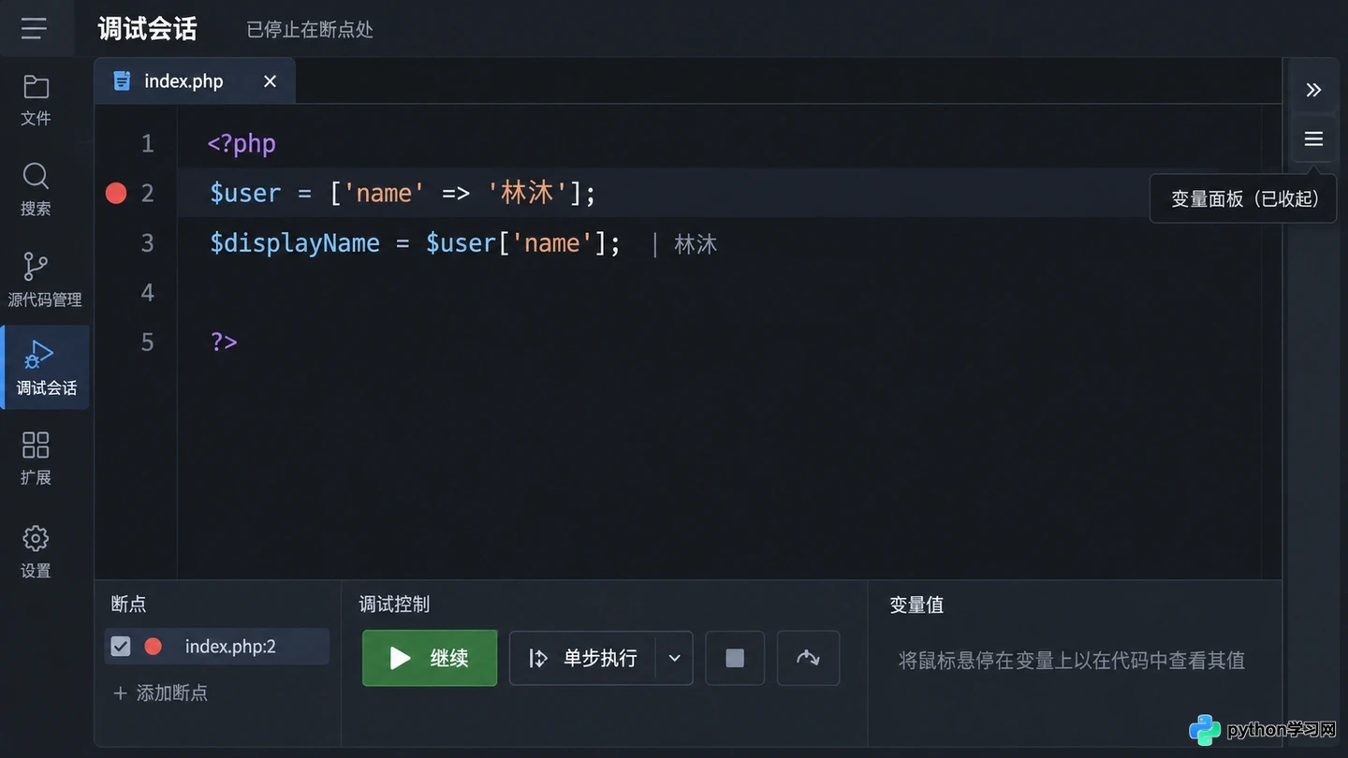The image size is (1348, 758).
Task: Click the double chevron expand icon
Action: pos(1313,90)
